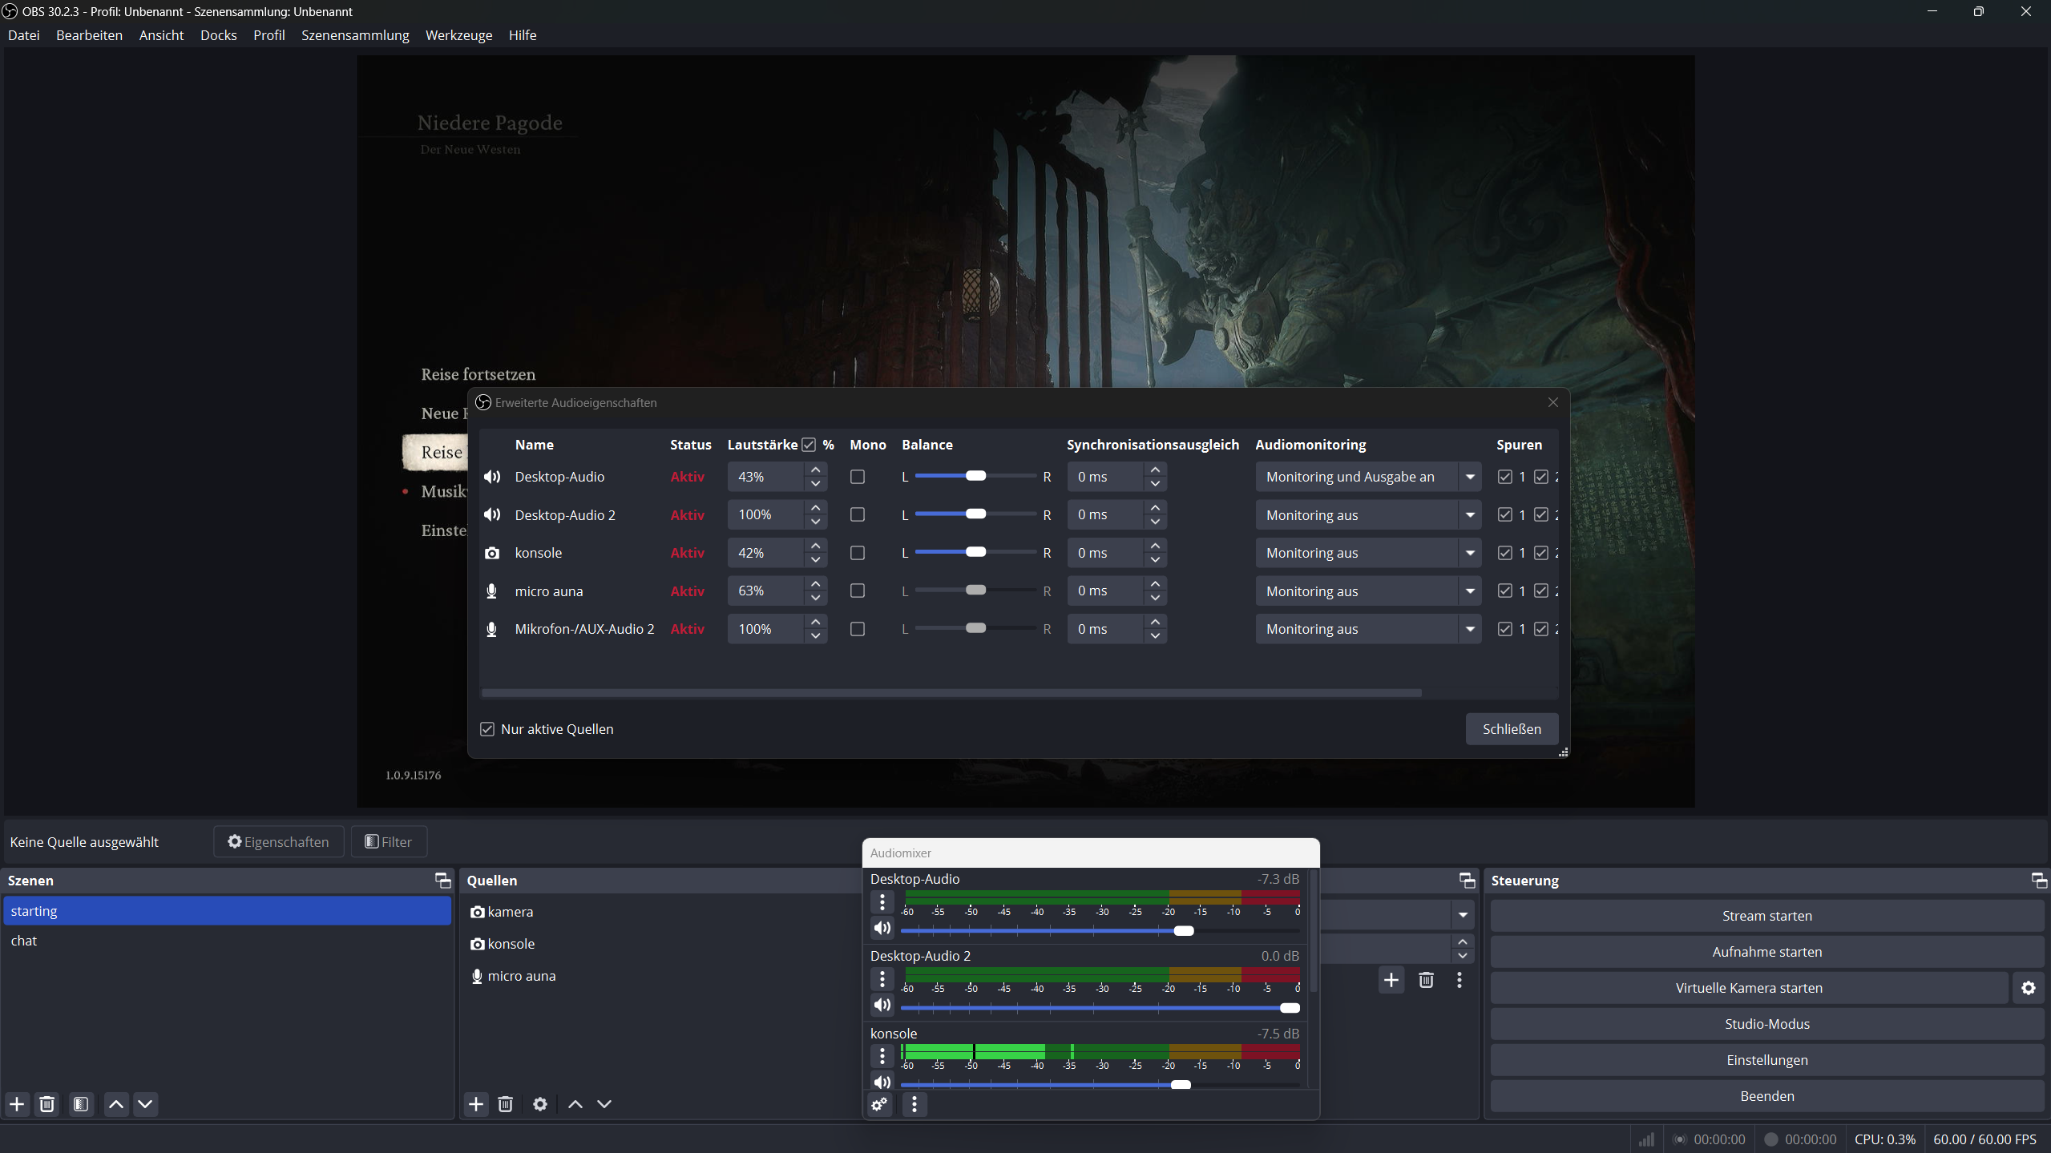2051x1153 pixels.
Task: Open Desktop-Audio monitoring dropdown
Action: coord(1469,477)
